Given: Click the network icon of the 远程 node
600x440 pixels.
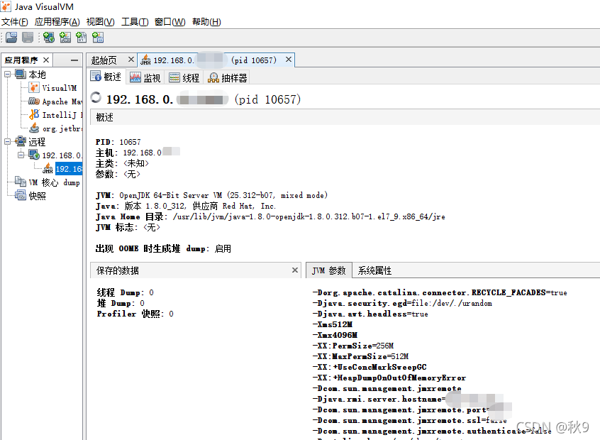Looking at the screenshot, I should click(21, 141).
